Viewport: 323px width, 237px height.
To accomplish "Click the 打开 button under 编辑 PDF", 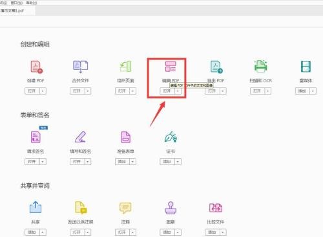I will (167, 91).
